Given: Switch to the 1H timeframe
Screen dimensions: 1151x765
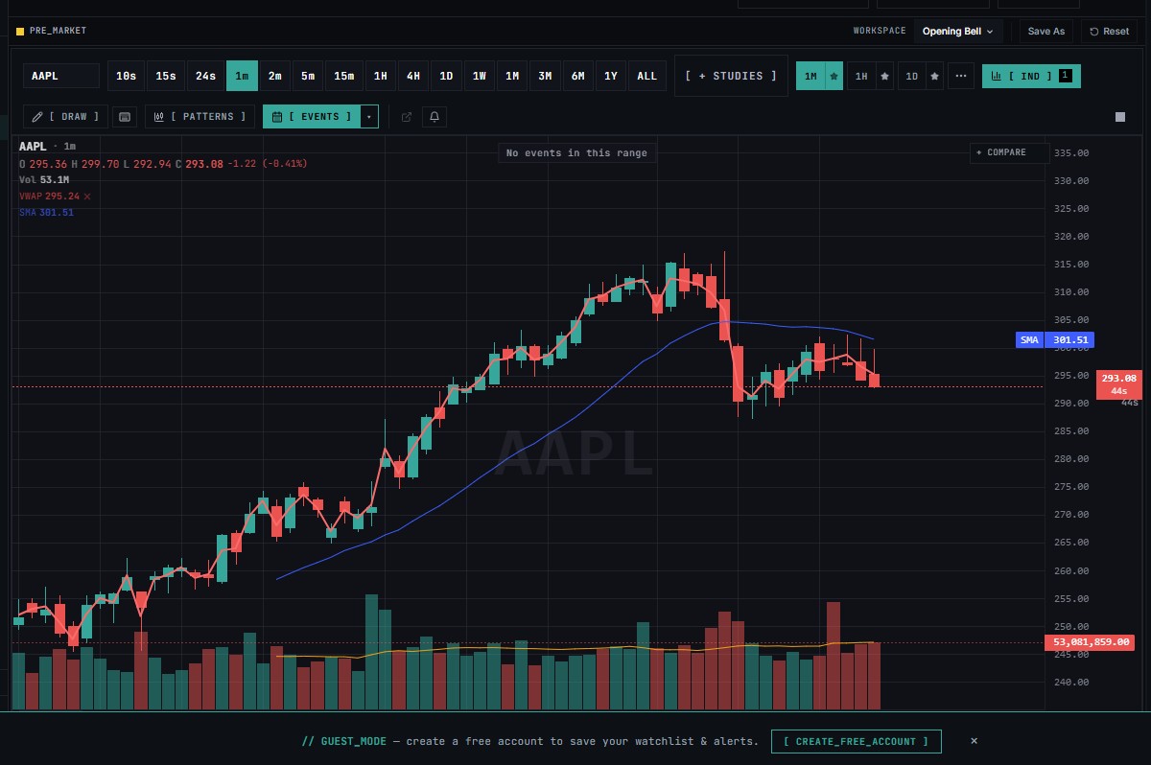Looking at the screenshot, I should tap(381, 76).
